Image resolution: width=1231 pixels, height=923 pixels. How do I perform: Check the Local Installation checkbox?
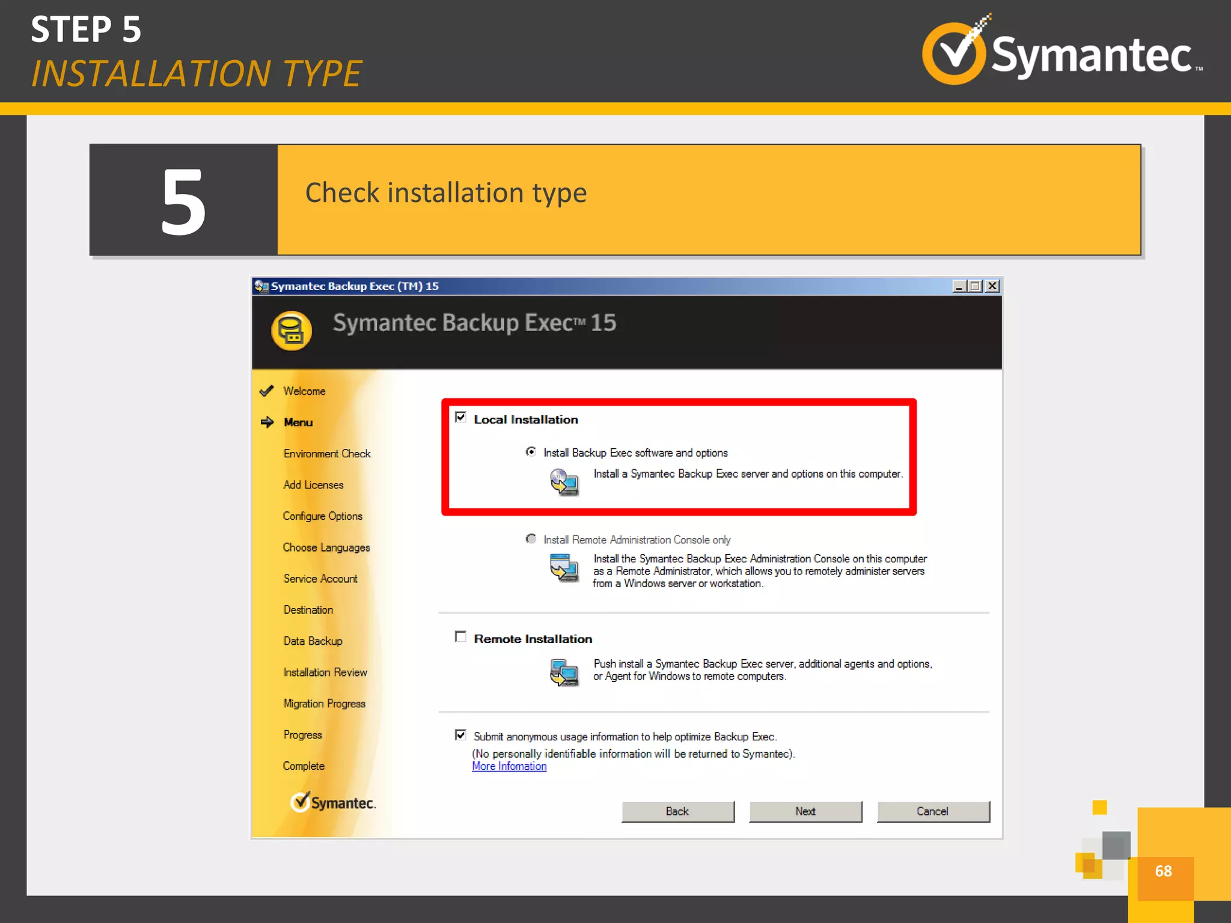(460, 417)
